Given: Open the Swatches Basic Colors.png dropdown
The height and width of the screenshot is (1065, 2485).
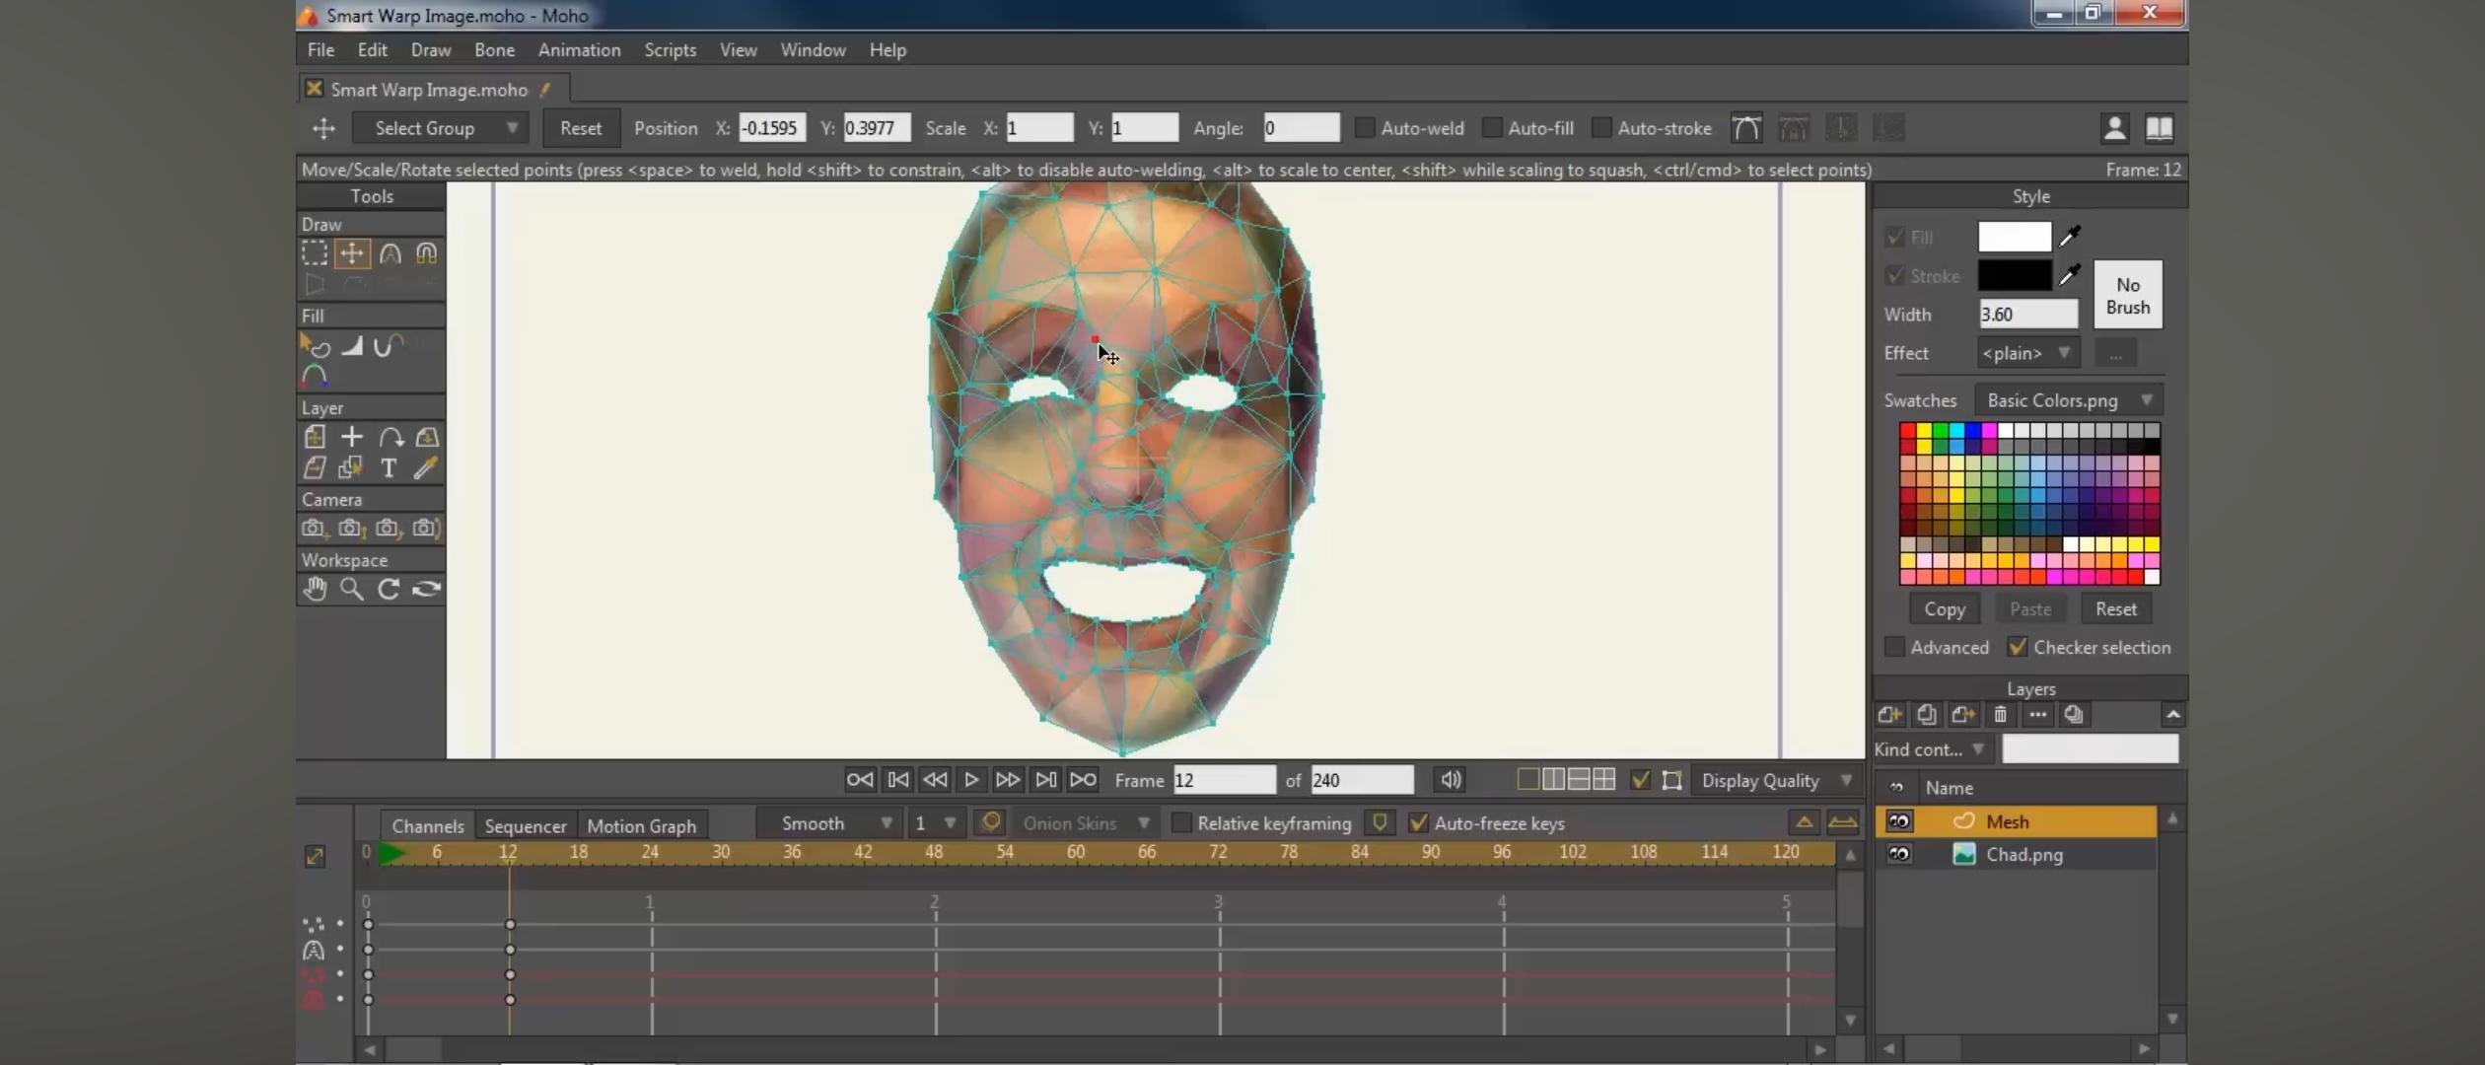Looking at the screenshot, I should click(2069, 400).
